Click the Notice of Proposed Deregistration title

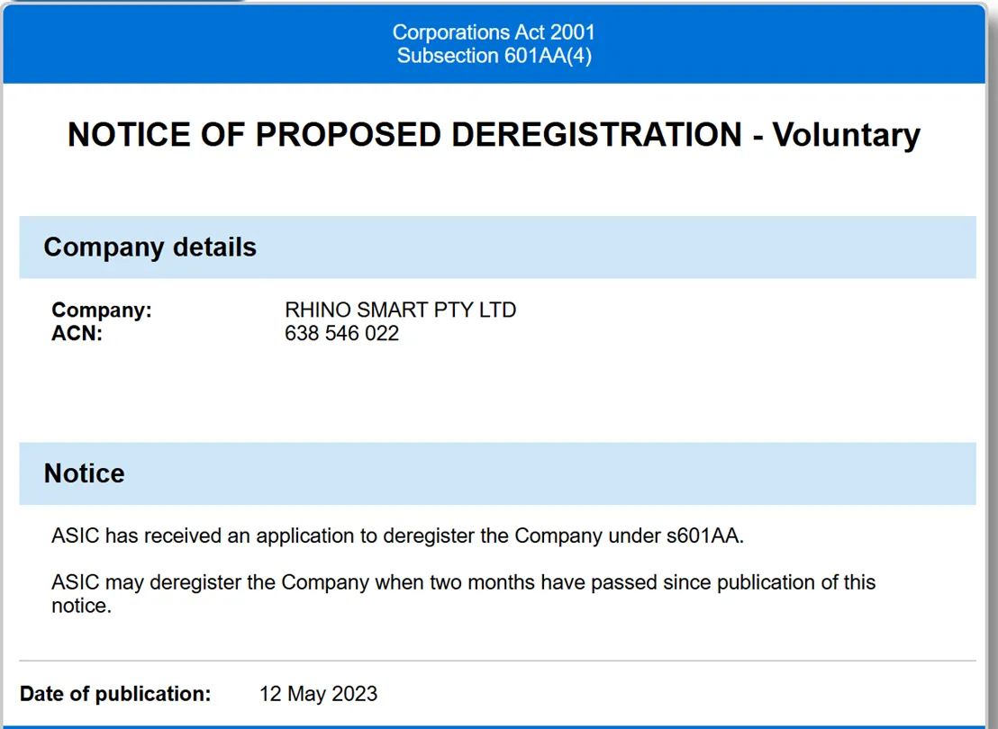click(x=494, y=135)
